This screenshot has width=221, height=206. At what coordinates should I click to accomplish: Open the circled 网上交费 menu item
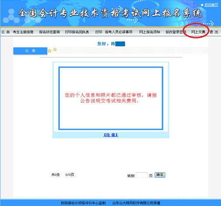click(x=198, y=32)
